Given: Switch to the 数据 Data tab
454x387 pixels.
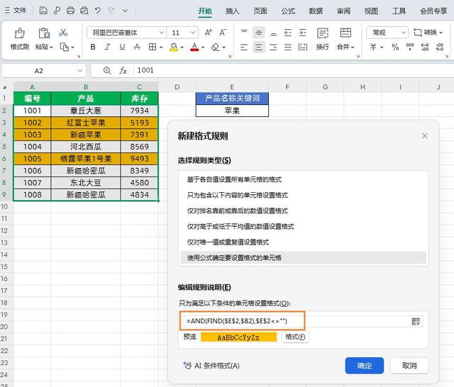Looking at the screenshot, I should [x=316, y=11].
